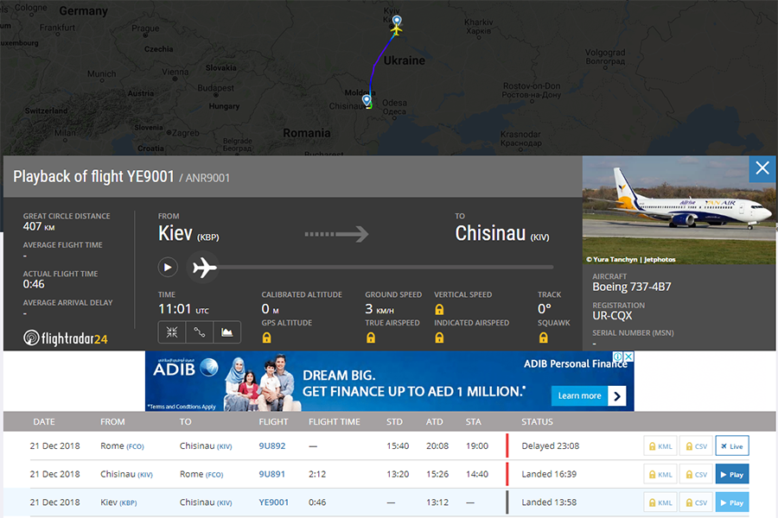Download KML for flight 9U892
Viewport: 778px width, 518px height.
click(x=660, y=446)
